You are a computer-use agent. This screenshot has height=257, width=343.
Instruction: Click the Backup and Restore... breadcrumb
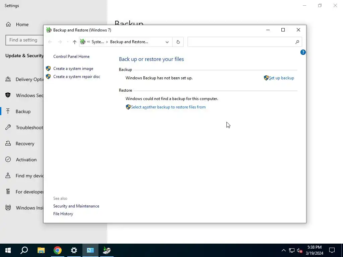(x=129, y=42)
